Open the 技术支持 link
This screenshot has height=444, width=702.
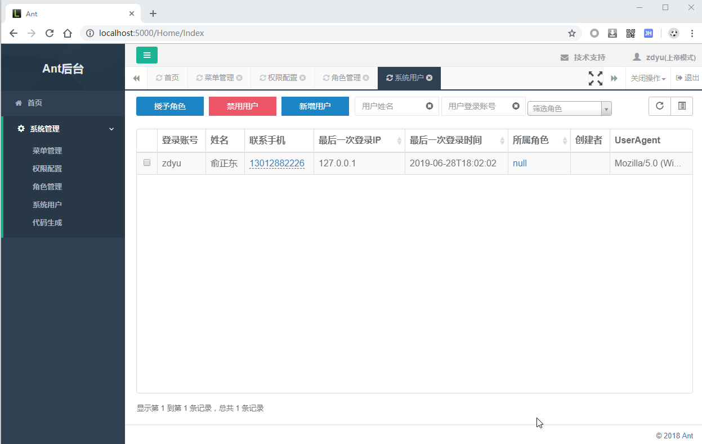click(589, 57)
